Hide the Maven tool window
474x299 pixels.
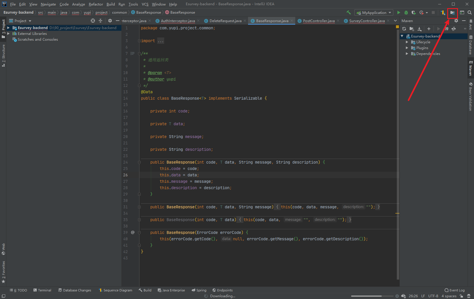[464, 21]
